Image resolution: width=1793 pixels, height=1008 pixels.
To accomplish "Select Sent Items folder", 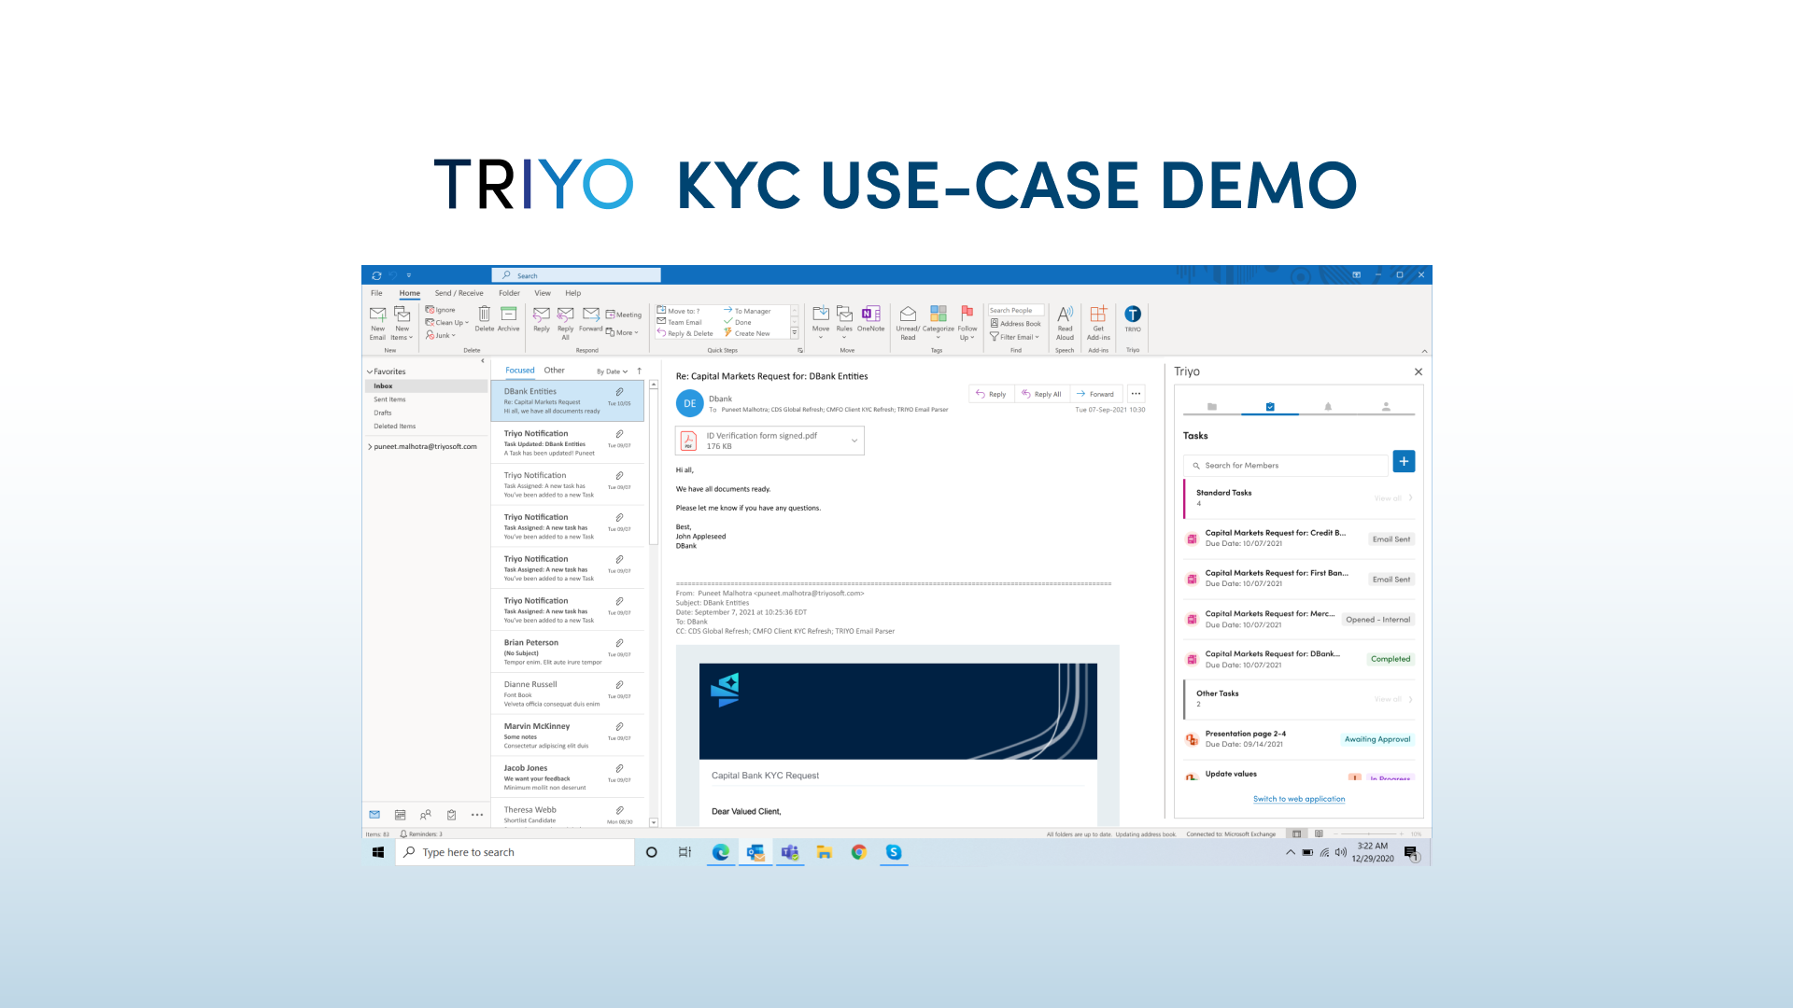I will coord(389,399).
